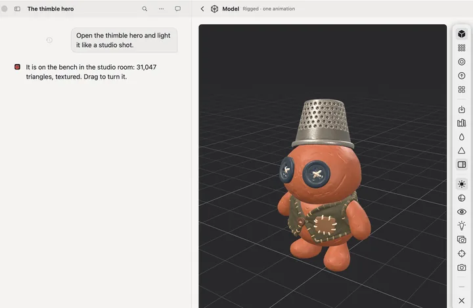This screenshot has height=308, width=473.
Task: Click the sectioned globe environment icon
Action: pos(462,198)
